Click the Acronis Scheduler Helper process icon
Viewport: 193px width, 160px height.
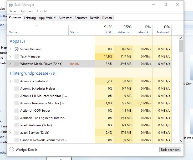pyautogui.click(x=17, y=89)
